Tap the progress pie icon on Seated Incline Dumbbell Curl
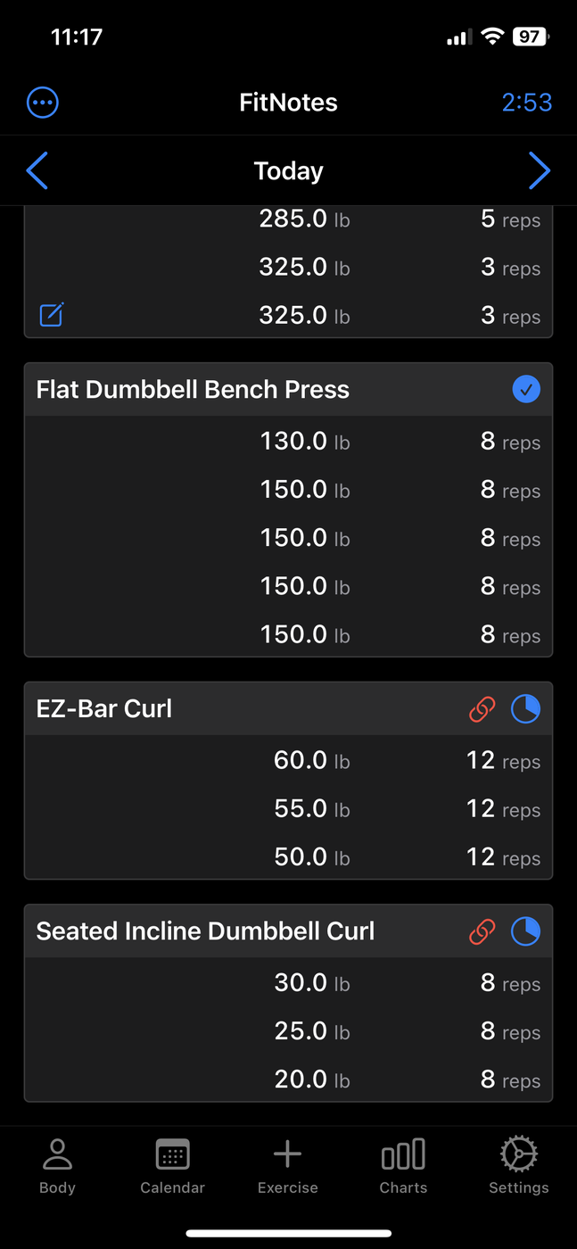The height and width of the screenshot is (1249, 577). 525,932
